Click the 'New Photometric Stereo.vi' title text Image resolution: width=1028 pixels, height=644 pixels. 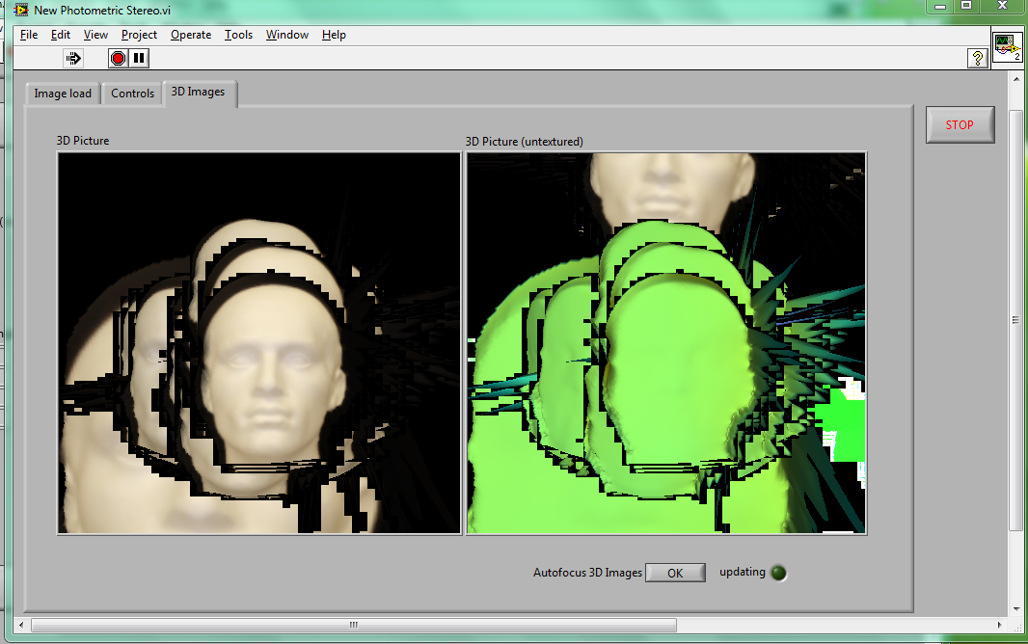click(x=102, y=11)
